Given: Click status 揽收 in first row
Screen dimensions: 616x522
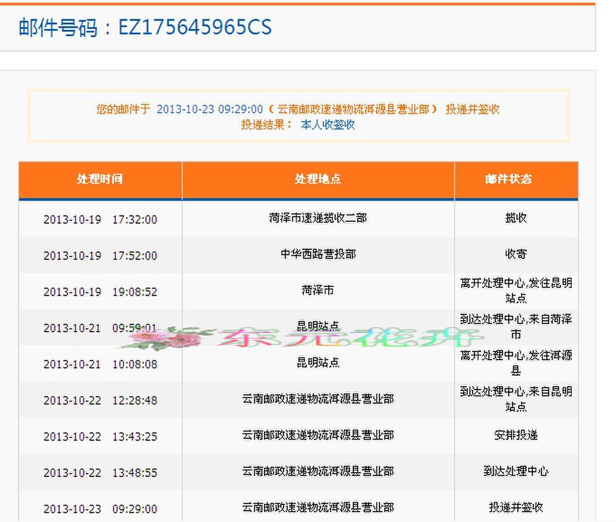Looking at the screenshot, I should point(516,218).
